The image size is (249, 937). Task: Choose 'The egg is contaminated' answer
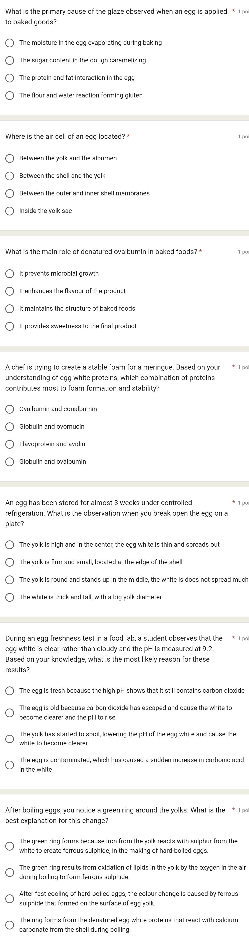point(10,765)
